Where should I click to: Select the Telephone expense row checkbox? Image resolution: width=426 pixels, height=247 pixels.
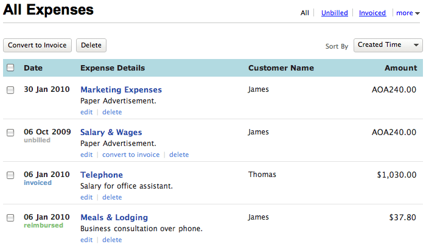point(10,175)
